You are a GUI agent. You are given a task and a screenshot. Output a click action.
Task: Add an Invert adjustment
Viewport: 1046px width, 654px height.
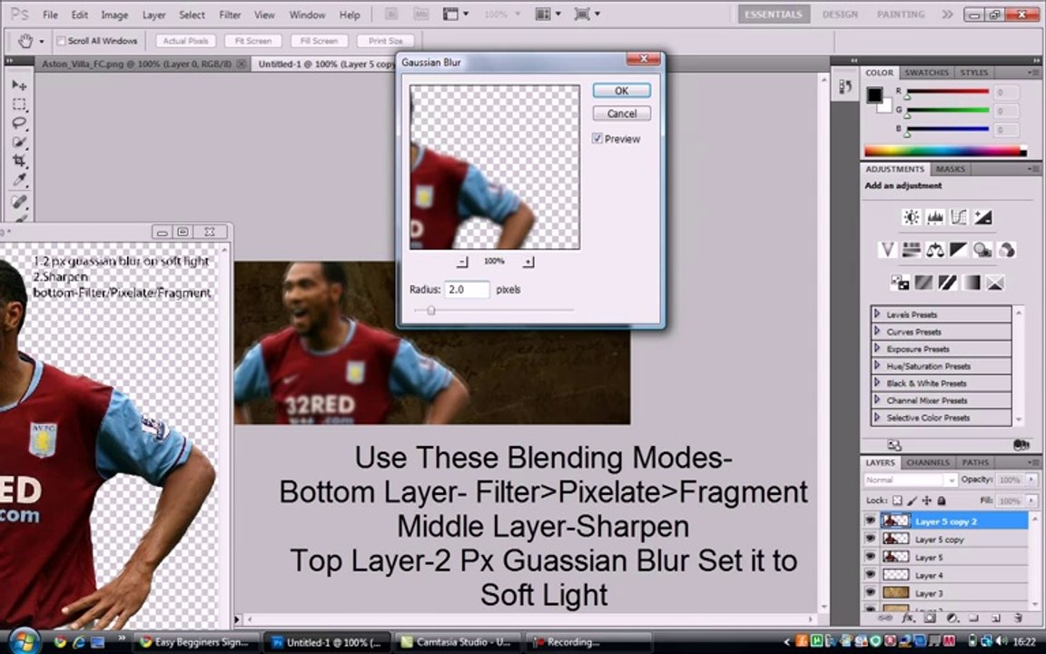(x=899, y=283)
